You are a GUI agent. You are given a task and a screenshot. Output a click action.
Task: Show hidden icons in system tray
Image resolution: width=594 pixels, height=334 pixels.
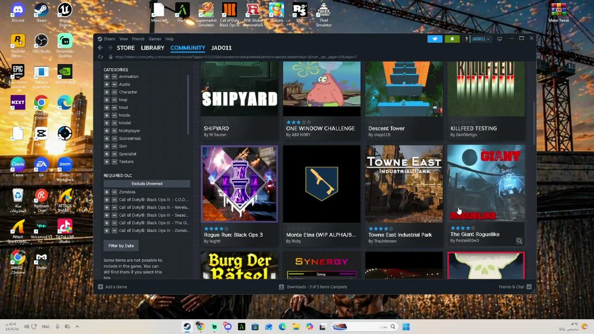pos(77,327)
